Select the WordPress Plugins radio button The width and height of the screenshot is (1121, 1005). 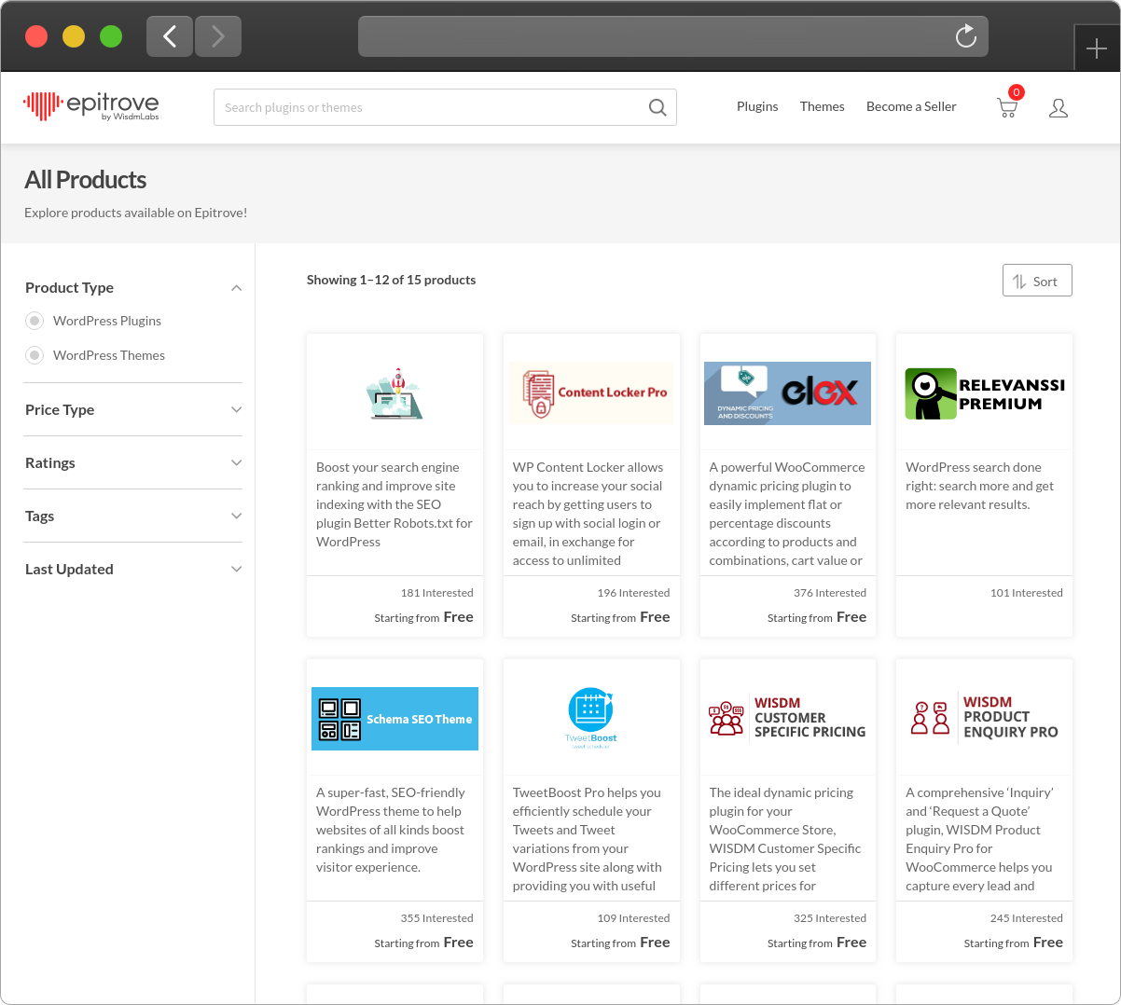(35, 320)
